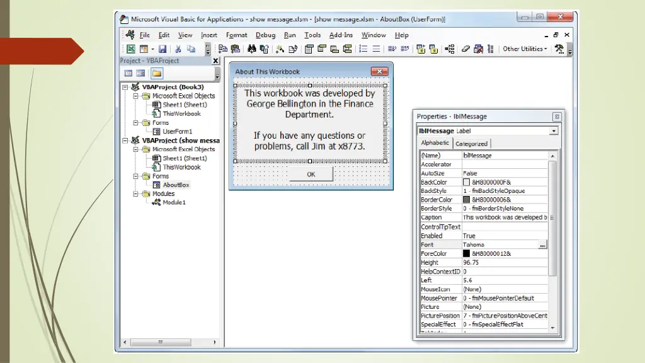Collapse the VBAProject (Book3) tree node

pos(125,87)
